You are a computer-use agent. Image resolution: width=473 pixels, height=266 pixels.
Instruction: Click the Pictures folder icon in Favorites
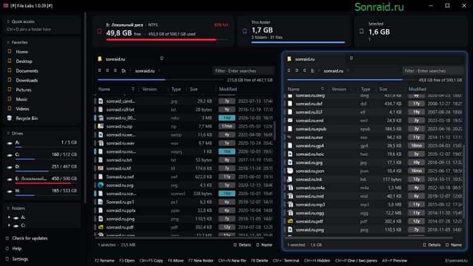click(x=9, y=90)
